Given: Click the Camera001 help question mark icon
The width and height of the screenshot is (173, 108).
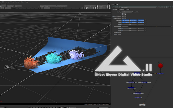Looking at the screenshot, I should pyautogui.click(x=169, y=7).
